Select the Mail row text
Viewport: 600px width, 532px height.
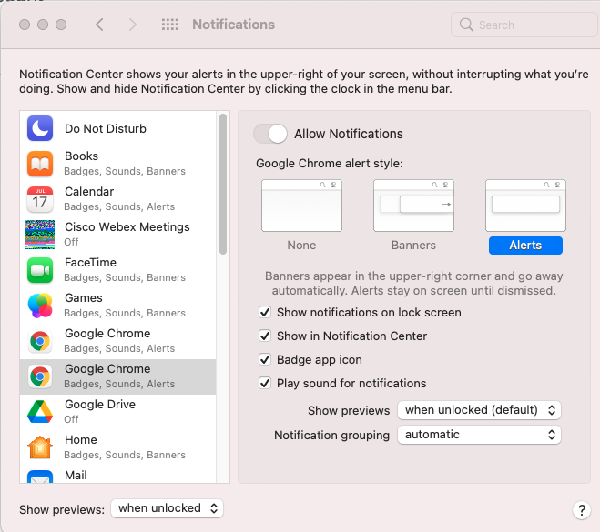76,475
